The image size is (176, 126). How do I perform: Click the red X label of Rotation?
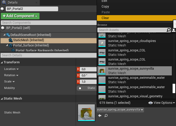78,75
